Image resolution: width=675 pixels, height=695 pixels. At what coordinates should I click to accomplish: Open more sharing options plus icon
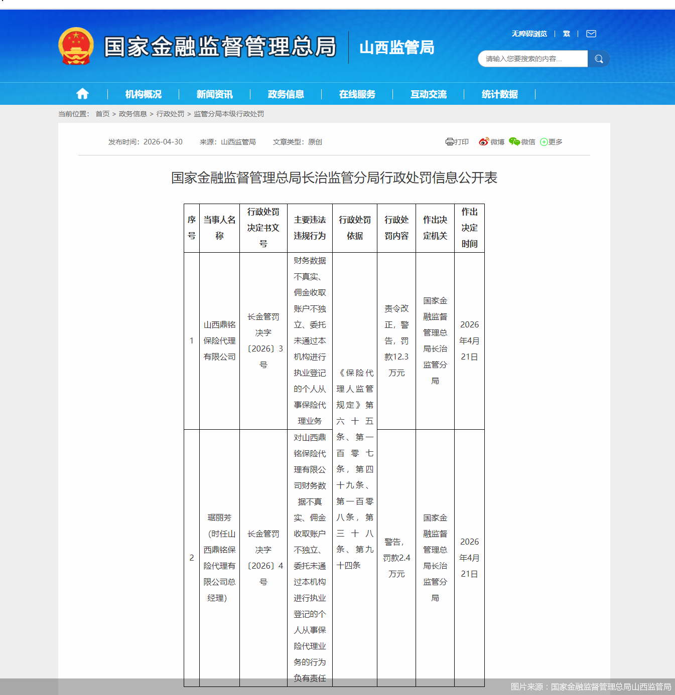click(544, 142)
